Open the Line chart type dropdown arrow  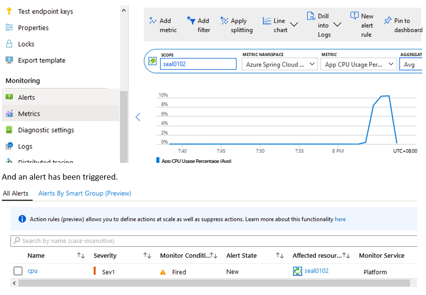294,25
